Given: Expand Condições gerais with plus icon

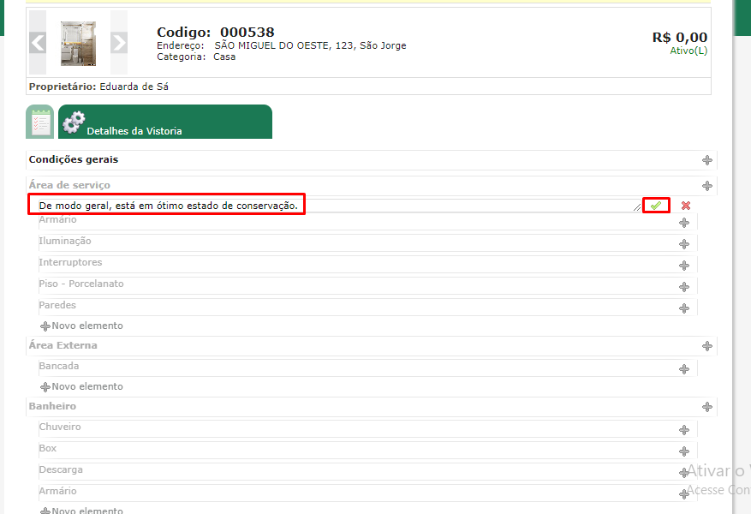Looking at the screenshot, I should [707, 160].
